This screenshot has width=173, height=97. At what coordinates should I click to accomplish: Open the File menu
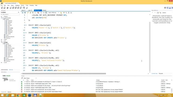pyautogui.click(x=2, y=5)
